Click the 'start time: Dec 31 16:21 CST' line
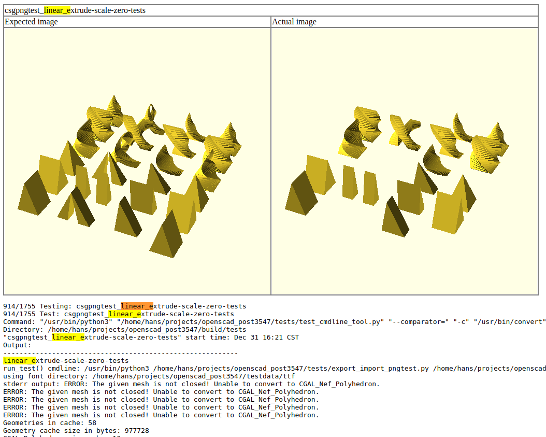This screenshot has width=546, height=437. 151,337
